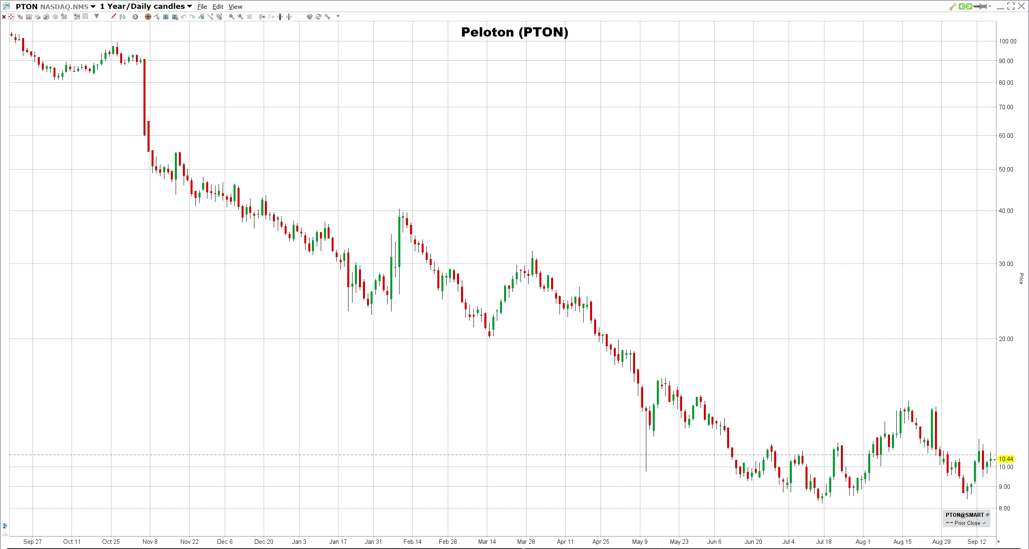This screenshot has height=549, width=1029.
Task: Select the red pencil drawing tool
Action: 113,16
